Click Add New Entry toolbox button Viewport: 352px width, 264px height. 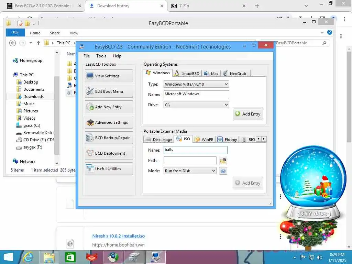(x=109, y=107)
